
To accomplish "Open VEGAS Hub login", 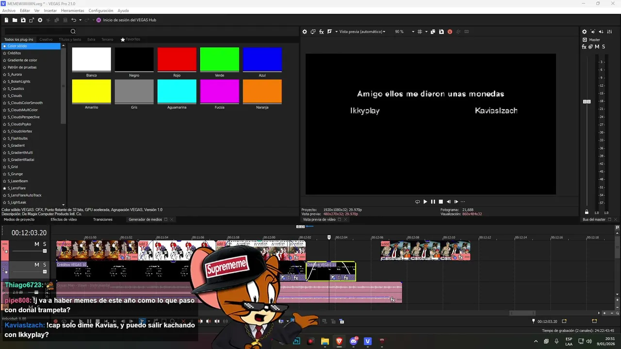I will (x=126, y=20).
